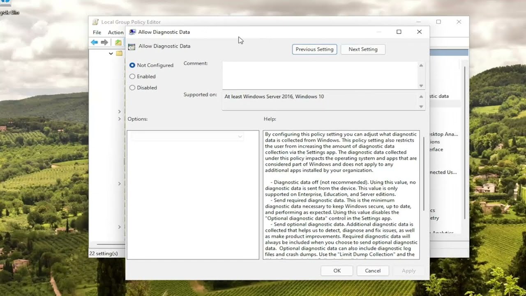This screenshot has width=526, height=296.
Task: Close the Allow Diagnostic Data dialog
Action: [x=419, y=32]
